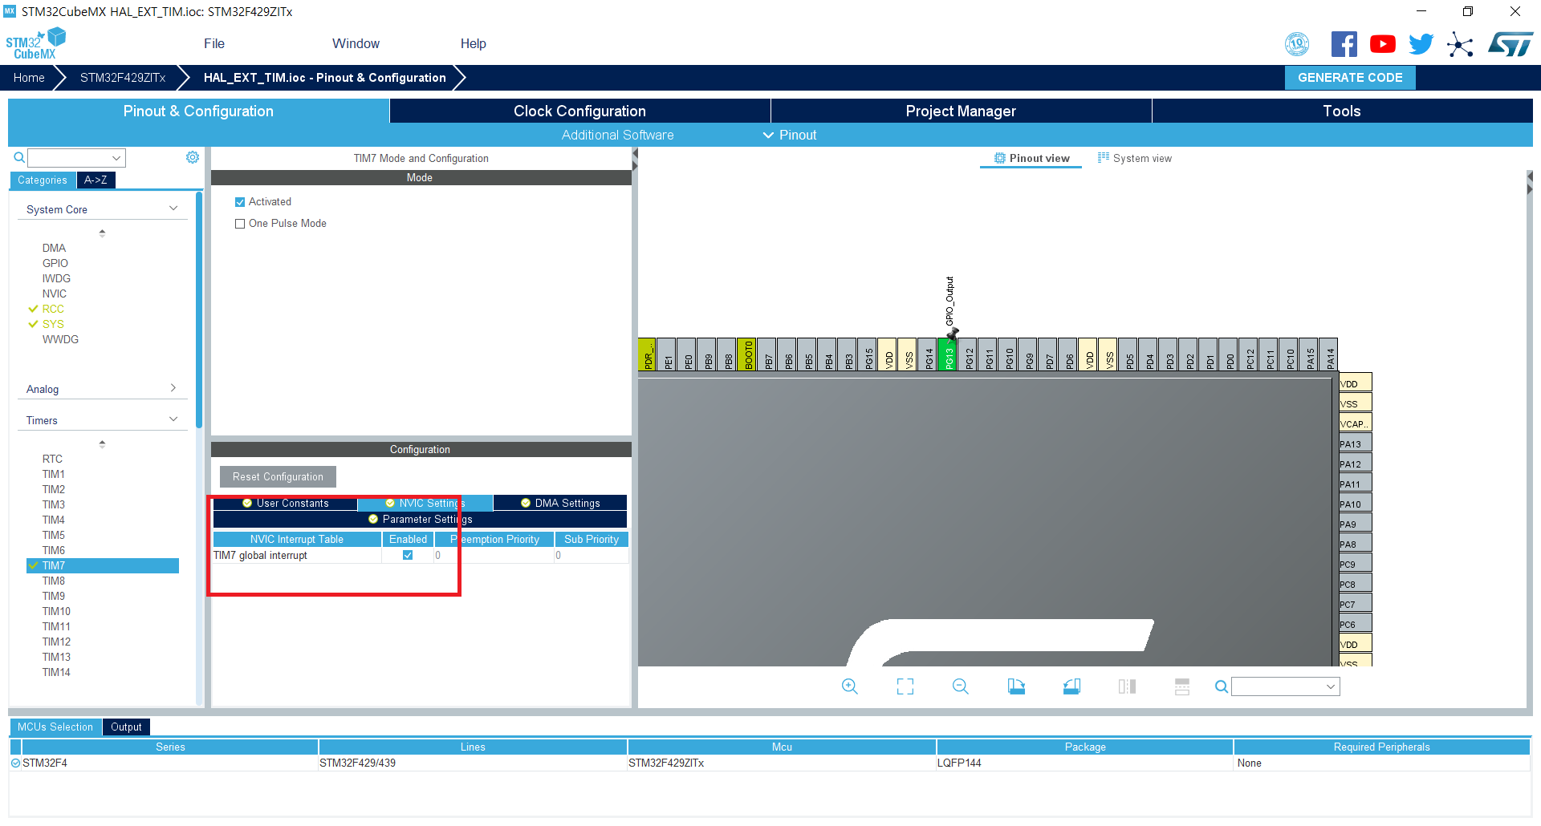Open the Output tab at bottom
The height and width of the screenshot is (826, 1541).
pyautogui.click(x=126, y=727)
